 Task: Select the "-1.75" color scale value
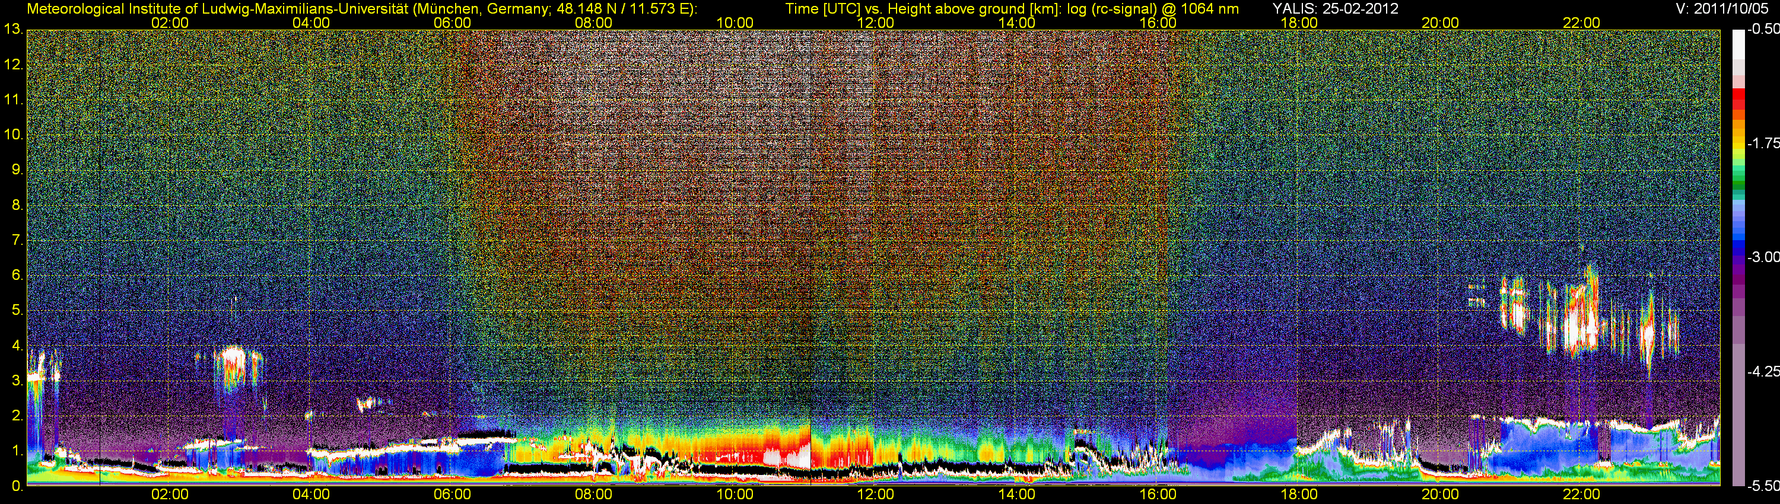click(1763, 143)
